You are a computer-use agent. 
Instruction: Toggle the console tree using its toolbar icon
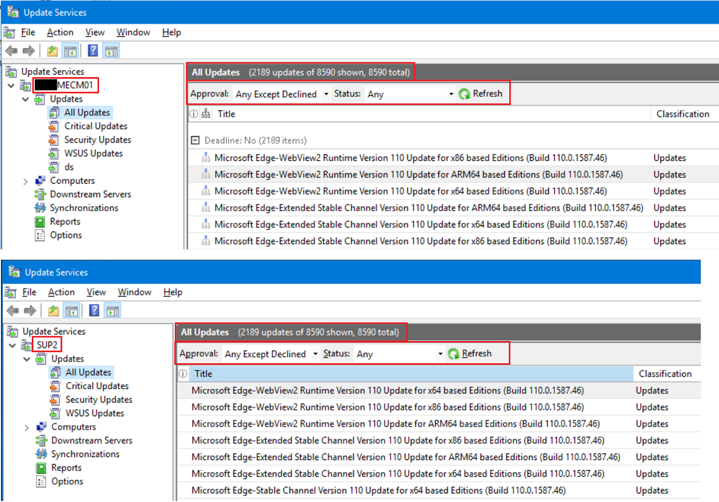tap(71, 51)
